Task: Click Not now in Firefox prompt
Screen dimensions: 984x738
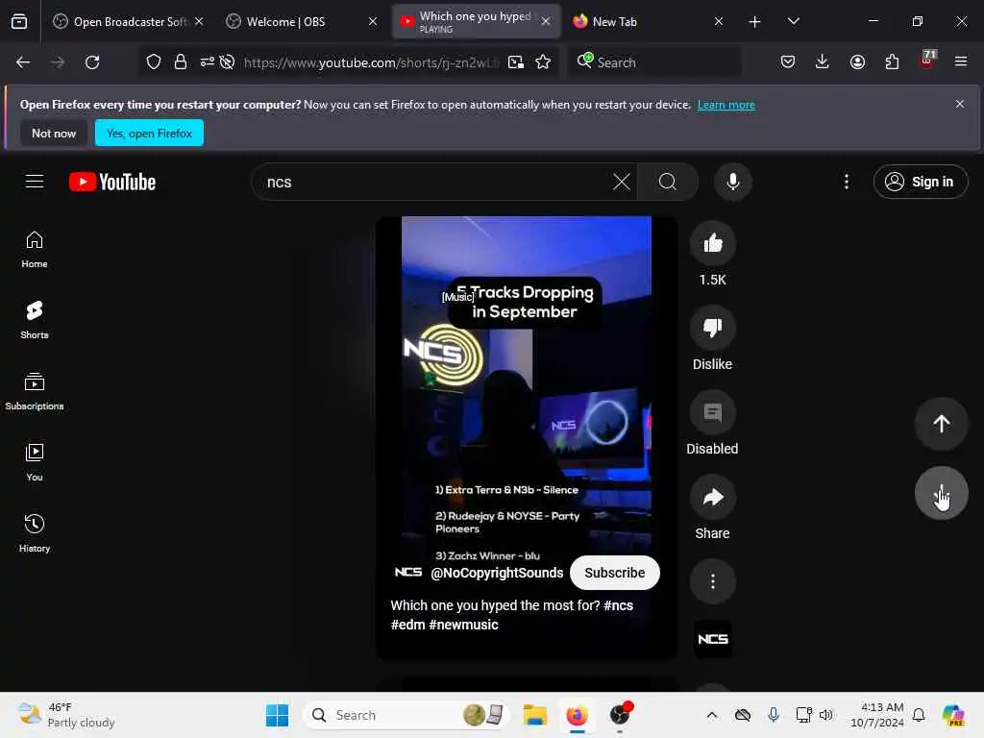Action: 54,133
